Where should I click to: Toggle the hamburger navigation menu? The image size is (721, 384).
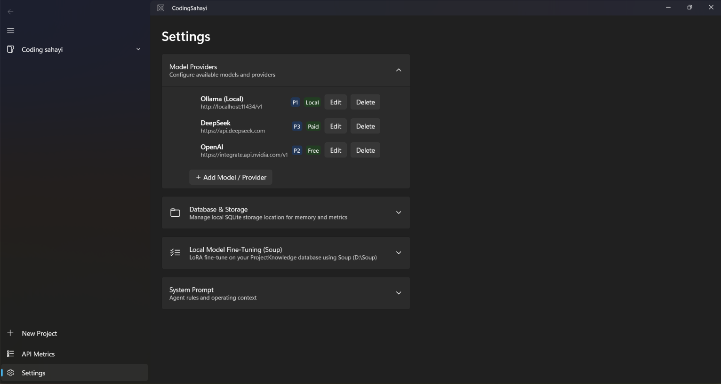(x=10, y=31)
